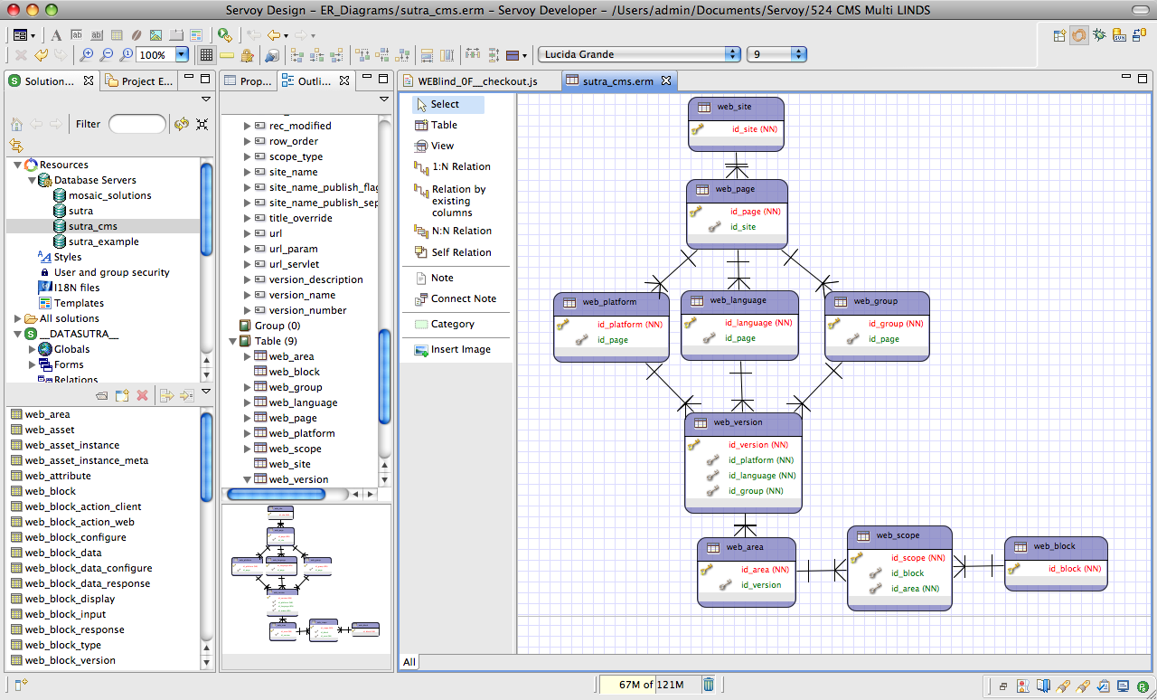Select web_block_data in the table list
This screenshot has height=700, width=1157.
pyautogui.click(x=62, y=553)
